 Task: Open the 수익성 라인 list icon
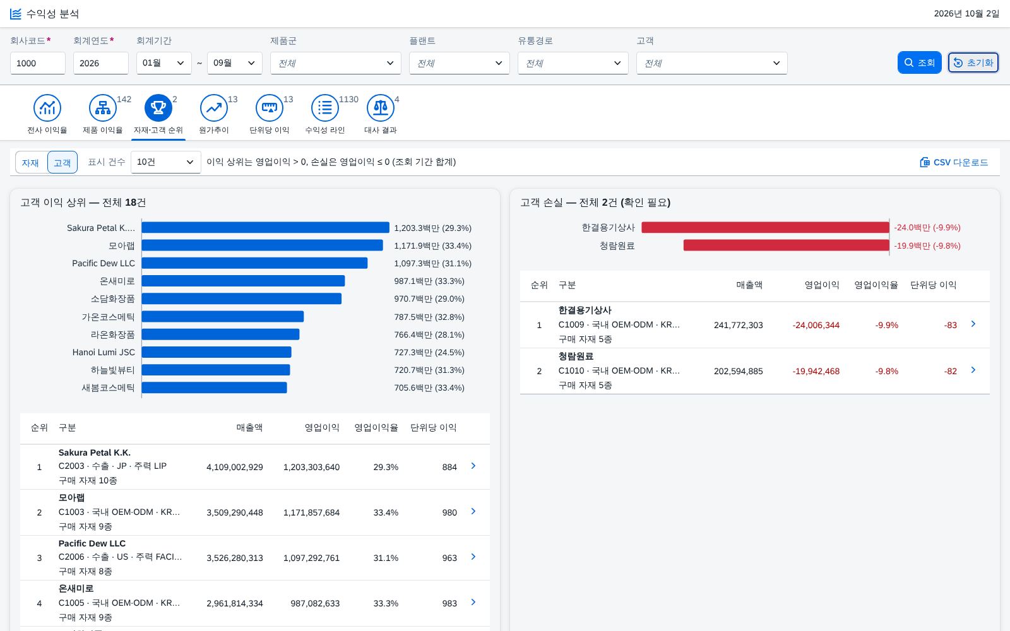coord(325,108)
